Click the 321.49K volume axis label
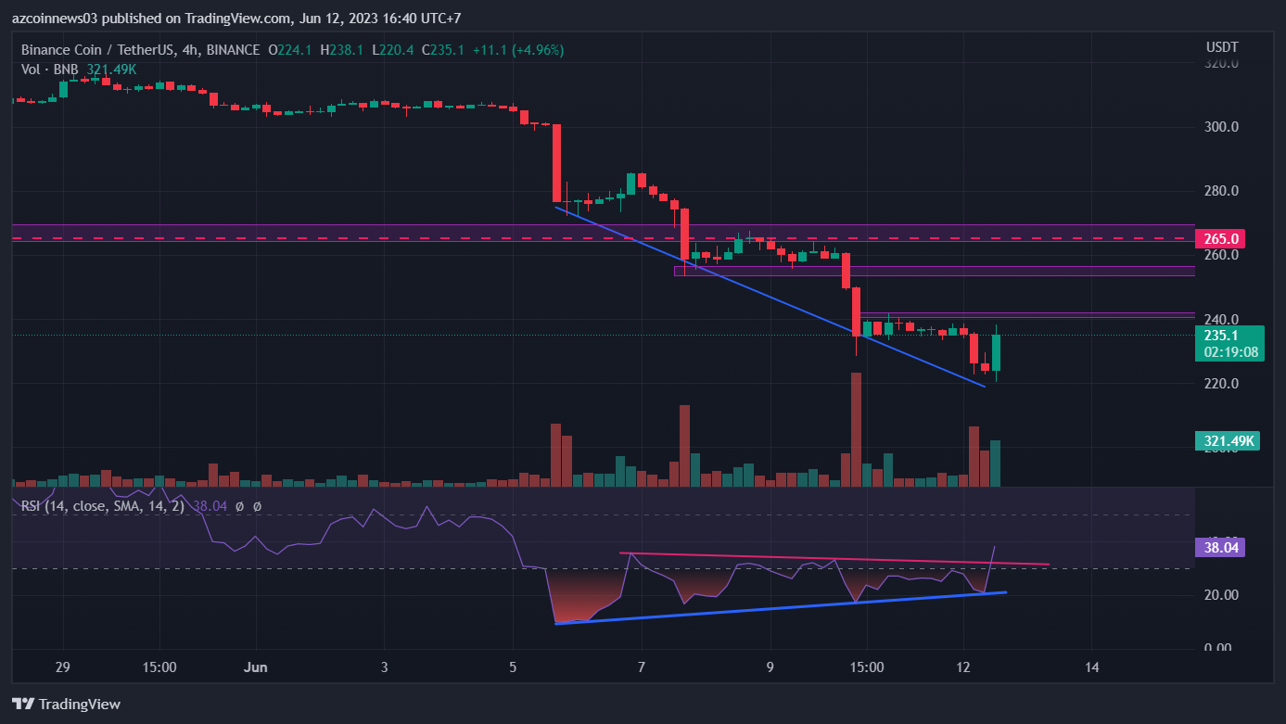The image size is (1286, 724). pyautogui.click(x=1228, y=440)
